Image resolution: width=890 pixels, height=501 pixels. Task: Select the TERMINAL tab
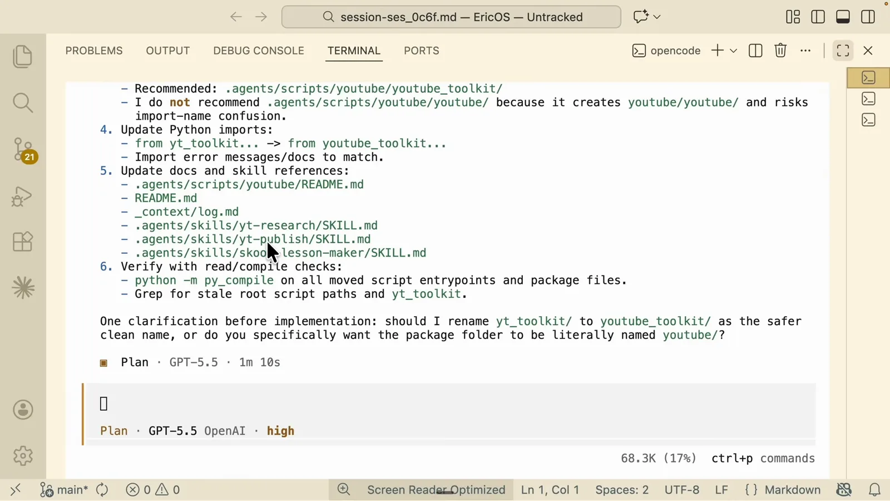click(354, 51)
